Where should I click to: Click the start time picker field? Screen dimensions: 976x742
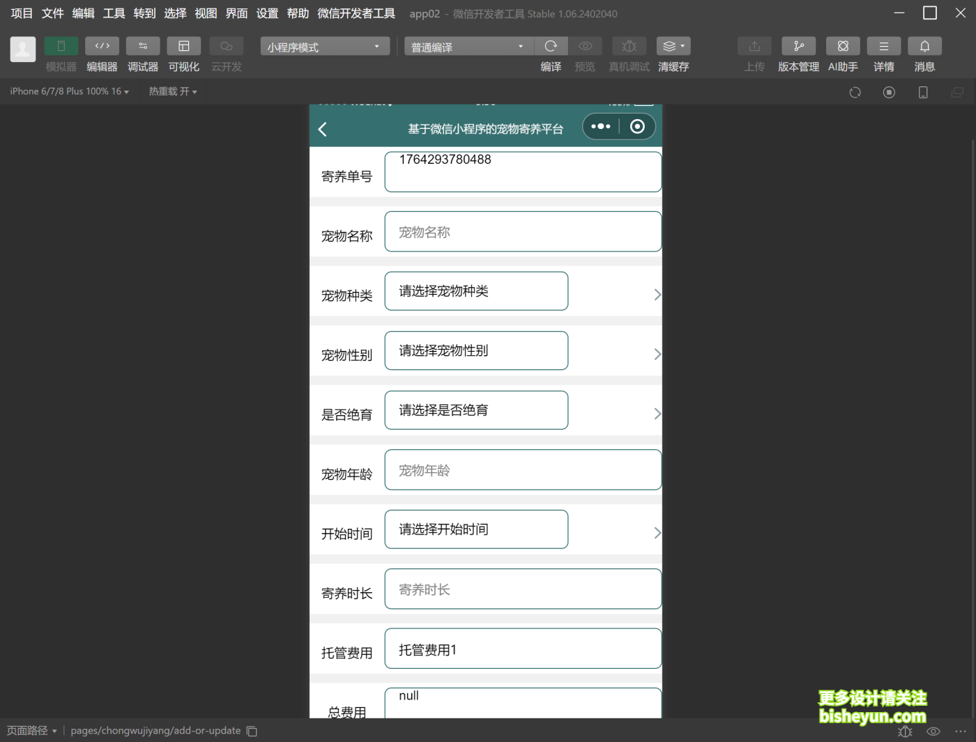(476, 530)
